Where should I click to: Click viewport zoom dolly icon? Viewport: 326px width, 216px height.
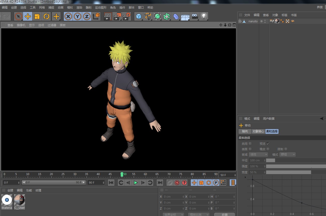pos(225,25)
